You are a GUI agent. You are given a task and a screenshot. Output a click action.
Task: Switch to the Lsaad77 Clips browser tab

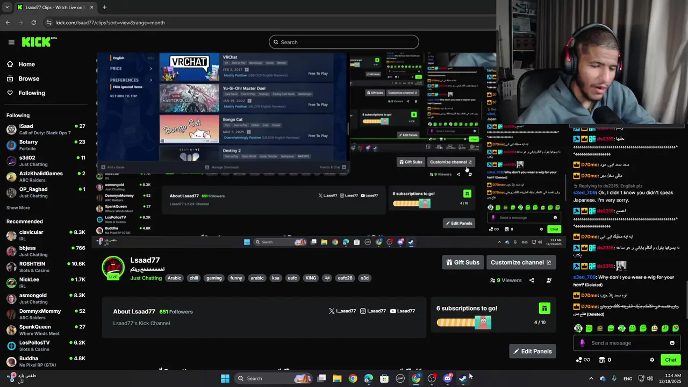coord(55,8)
